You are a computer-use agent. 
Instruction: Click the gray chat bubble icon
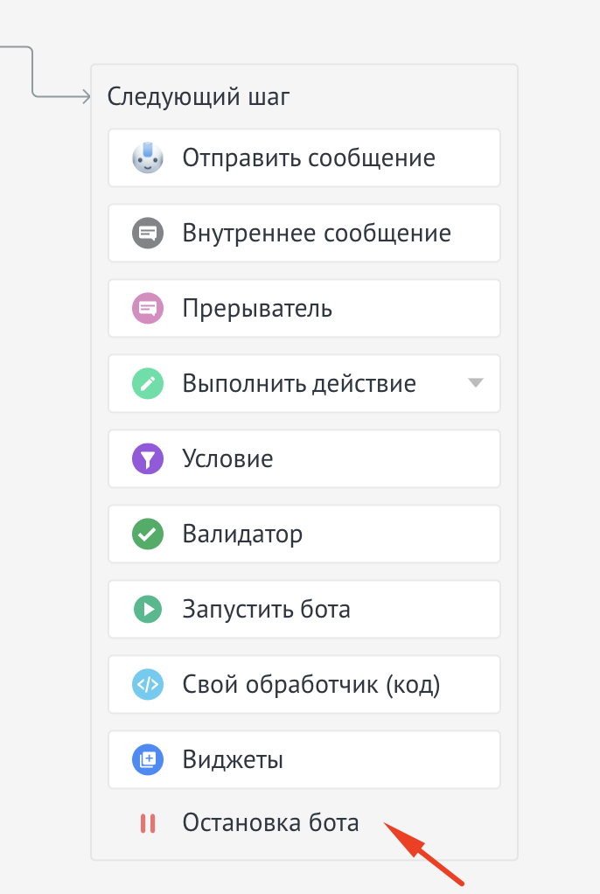coord(148,234)
